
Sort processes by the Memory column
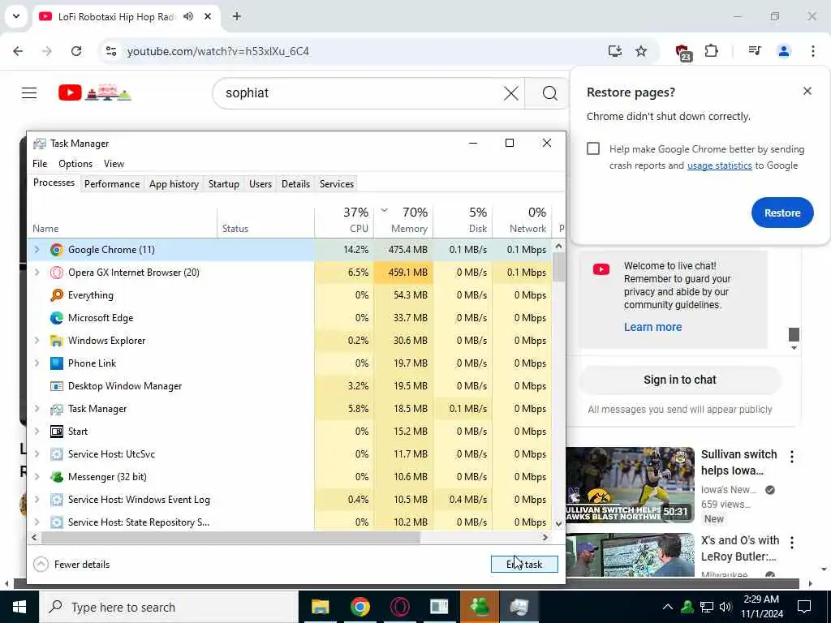point(404,220)
